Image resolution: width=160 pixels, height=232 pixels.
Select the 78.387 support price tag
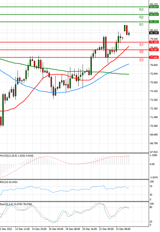coord(154,50)
